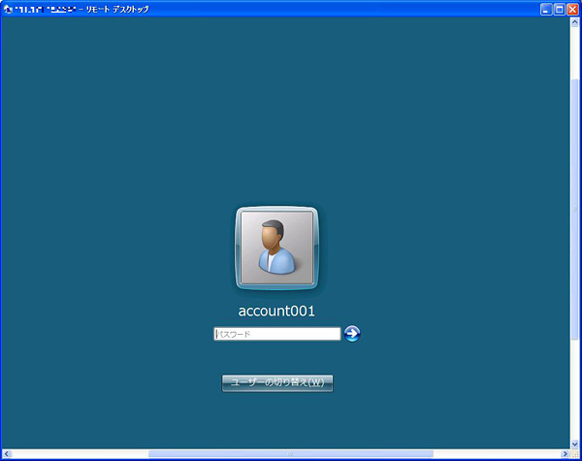Select the account001 user avatar picture
582x461 pixels.
click(x=277, y=248)
